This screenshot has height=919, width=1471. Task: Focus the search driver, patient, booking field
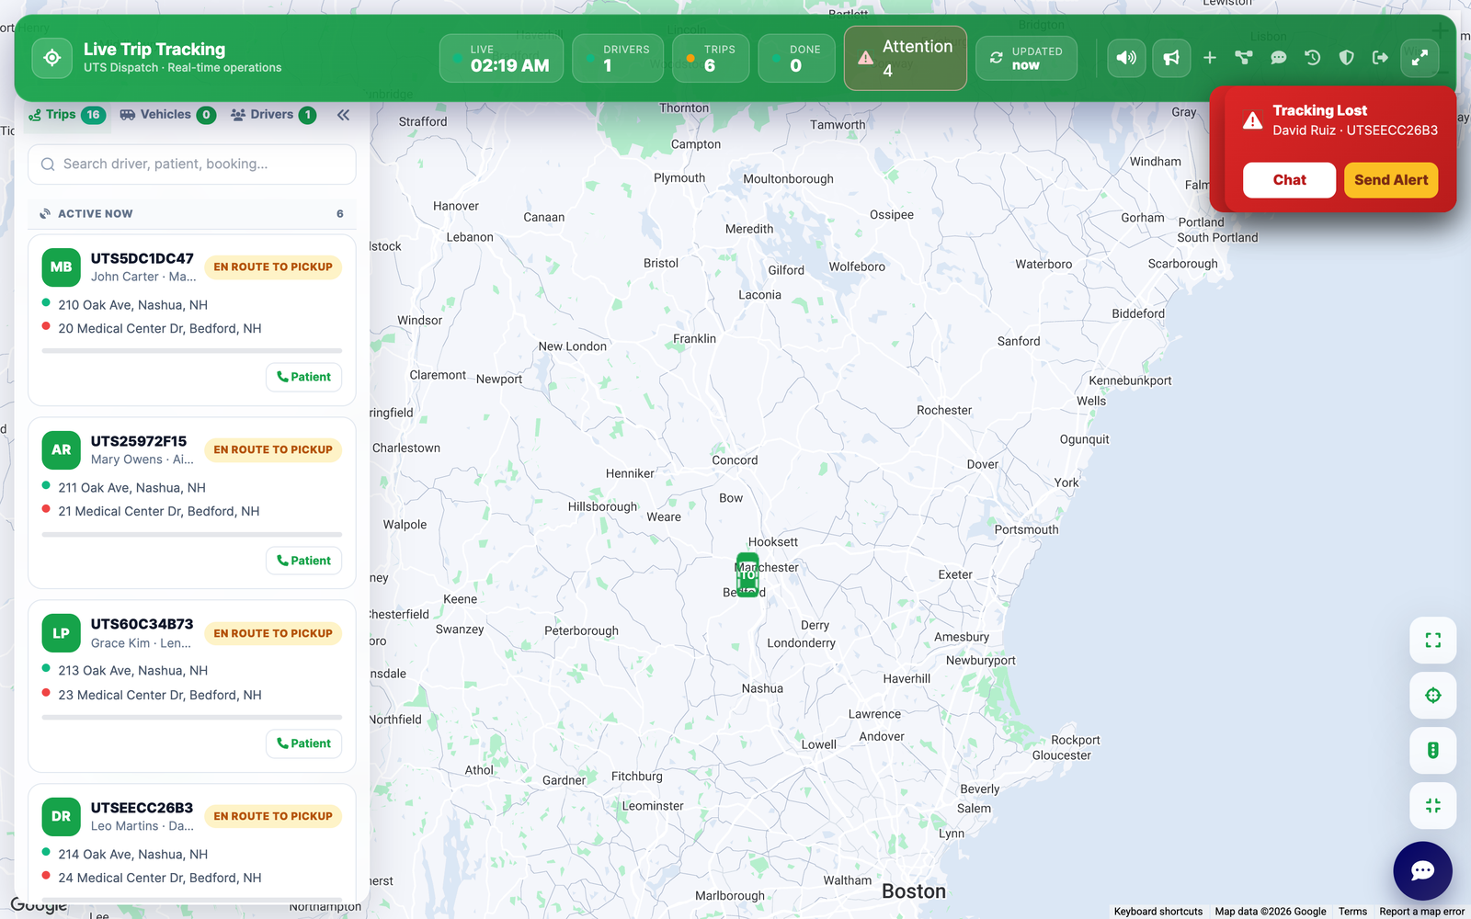192,165
